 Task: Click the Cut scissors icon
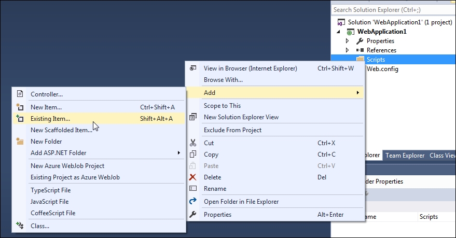click(x=193, y=143)
